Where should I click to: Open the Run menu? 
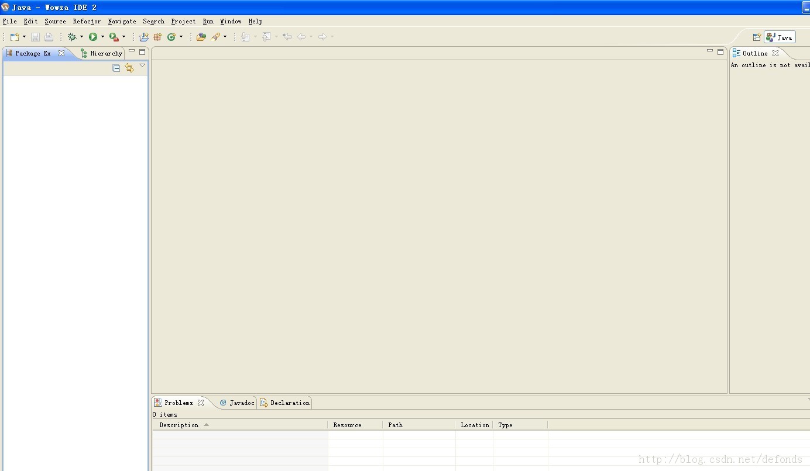208,21
